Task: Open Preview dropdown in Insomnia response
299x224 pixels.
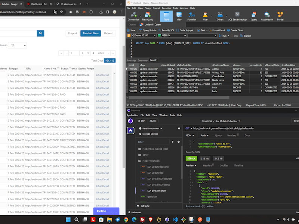Action: (191, 165)
